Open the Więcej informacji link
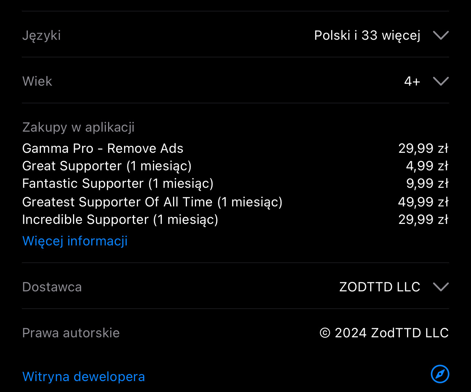This screenshot has height=392, width=471. point(75,241)
